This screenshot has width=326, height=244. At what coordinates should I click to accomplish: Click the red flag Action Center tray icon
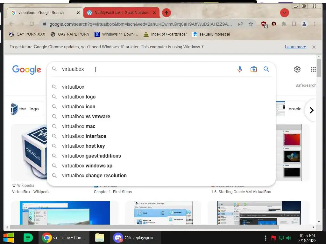coord(273,238)
